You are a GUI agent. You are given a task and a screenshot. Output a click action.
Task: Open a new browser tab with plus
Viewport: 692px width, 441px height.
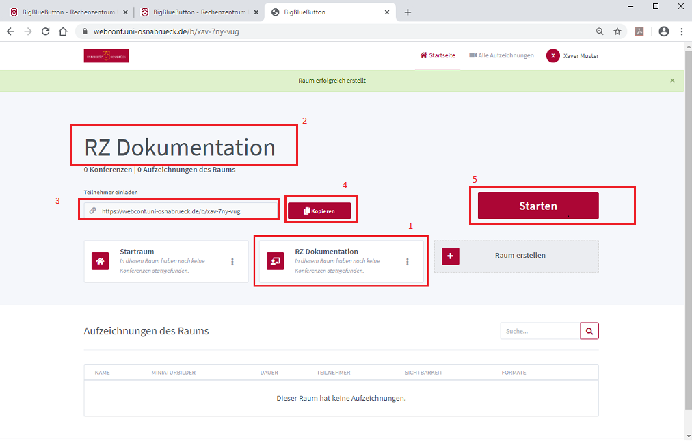coord(408,12)
